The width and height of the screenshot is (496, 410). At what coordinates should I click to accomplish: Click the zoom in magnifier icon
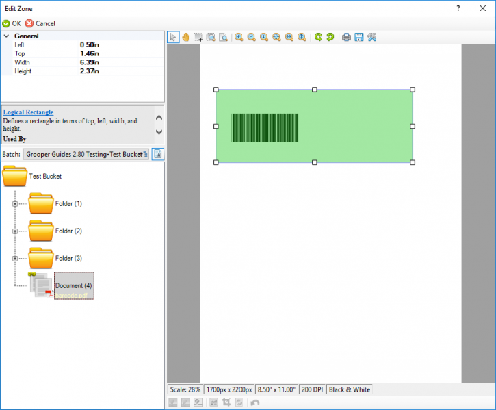tap(239, 37)
